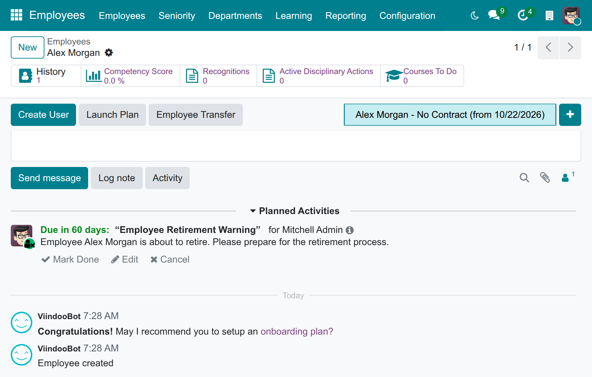592x377 pixels.
Task: Search messages with the magnifier icon
Action: pos(524,178)
